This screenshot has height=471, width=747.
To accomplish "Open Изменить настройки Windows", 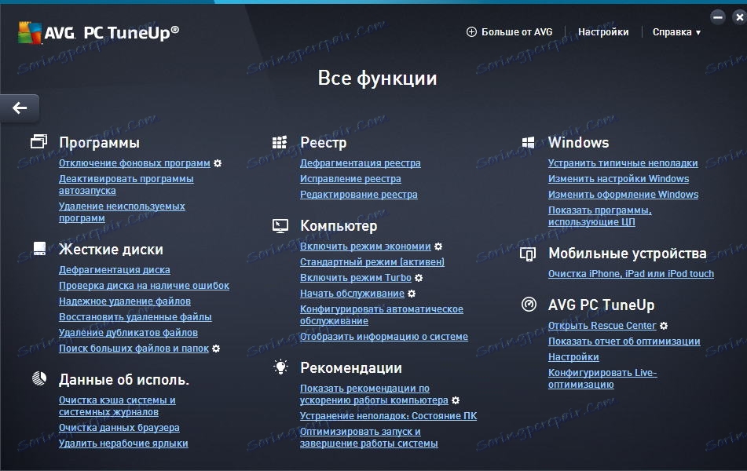I will coord(618,179).
